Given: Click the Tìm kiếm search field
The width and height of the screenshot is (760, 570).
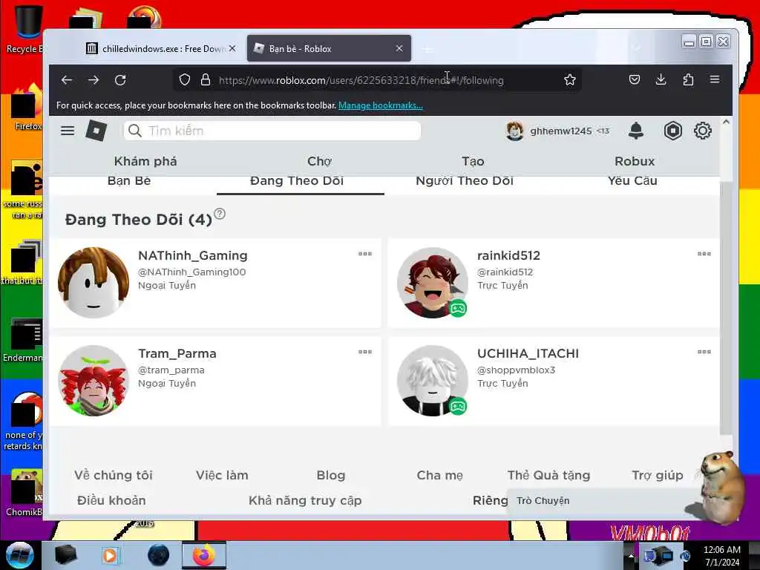Looking at the screenshot, I should [272, 131].
